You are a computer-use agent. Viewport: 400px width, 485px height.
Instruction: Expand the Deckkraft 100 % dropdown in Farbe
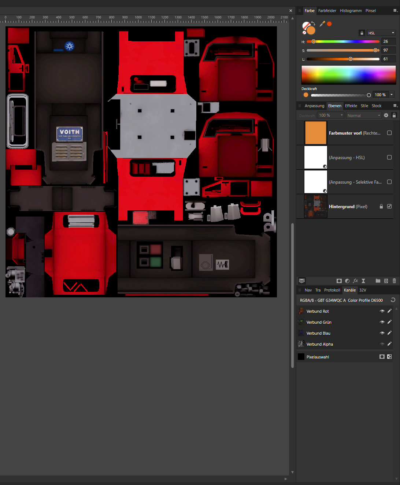point(392,95)
